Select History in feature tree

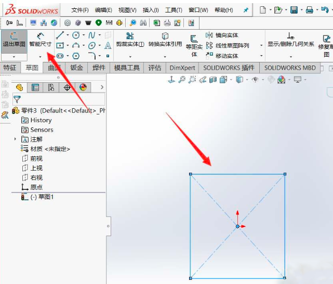[x=36, y=120]
